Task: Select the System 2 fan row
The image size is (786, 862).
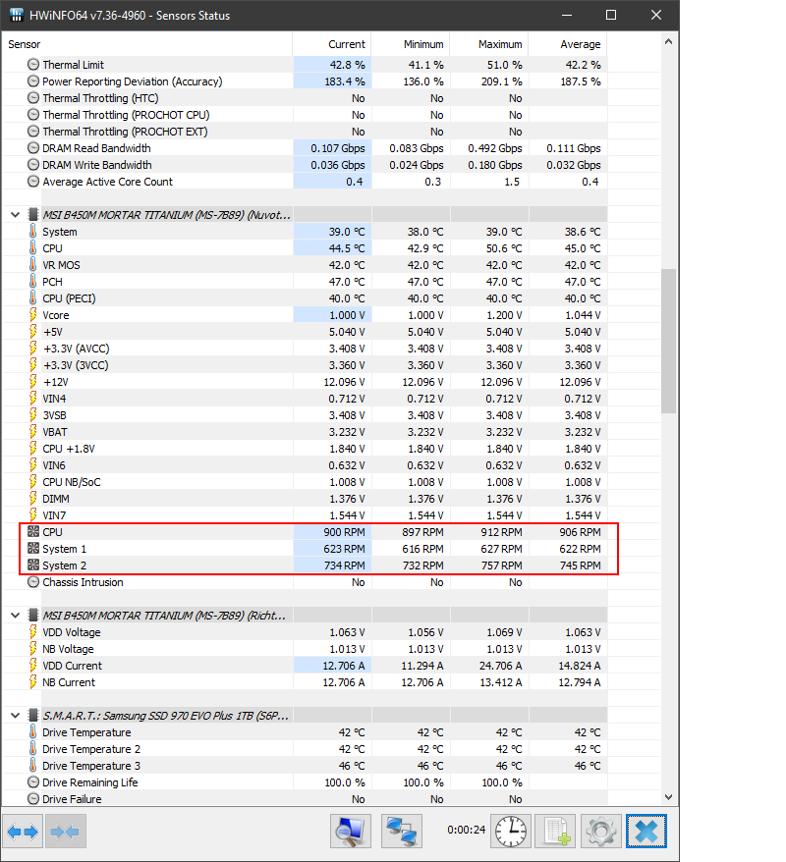Action: point(64,566)
